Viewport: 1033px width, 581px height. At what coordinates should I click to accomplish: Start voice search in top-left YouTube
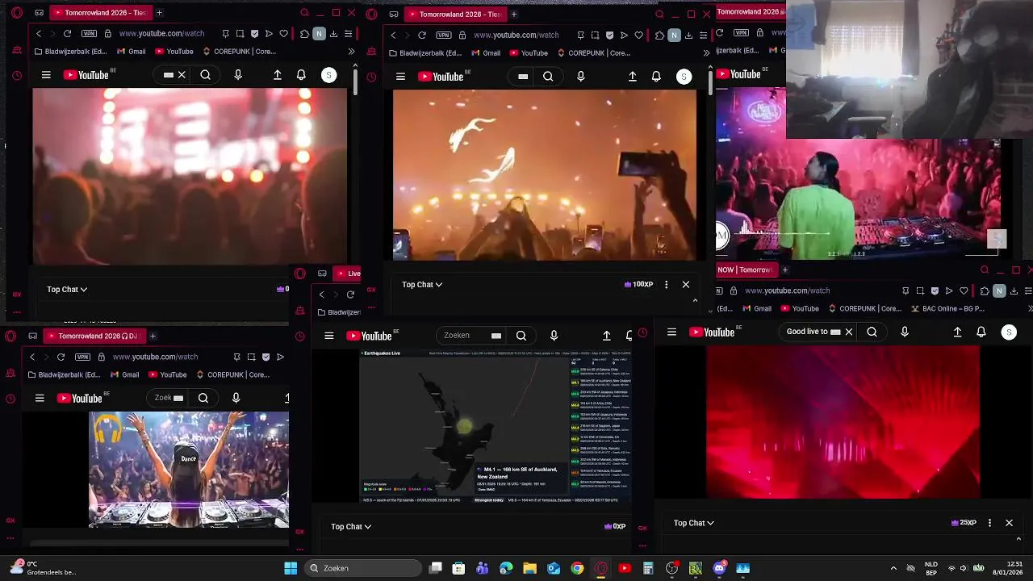tap(237, 75)
